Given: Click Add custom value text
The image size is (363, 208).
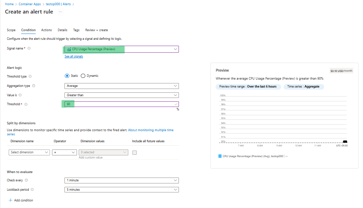Looking at the screenshot, I should pos(90,157).
